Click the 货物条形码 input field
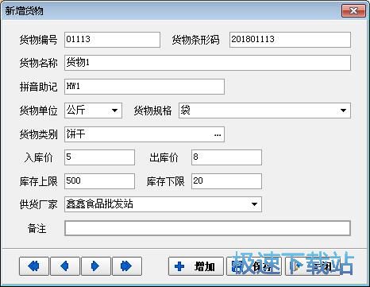Image resolution: width=370 pixels, height=287 pixels. click(x=290, y=40)
